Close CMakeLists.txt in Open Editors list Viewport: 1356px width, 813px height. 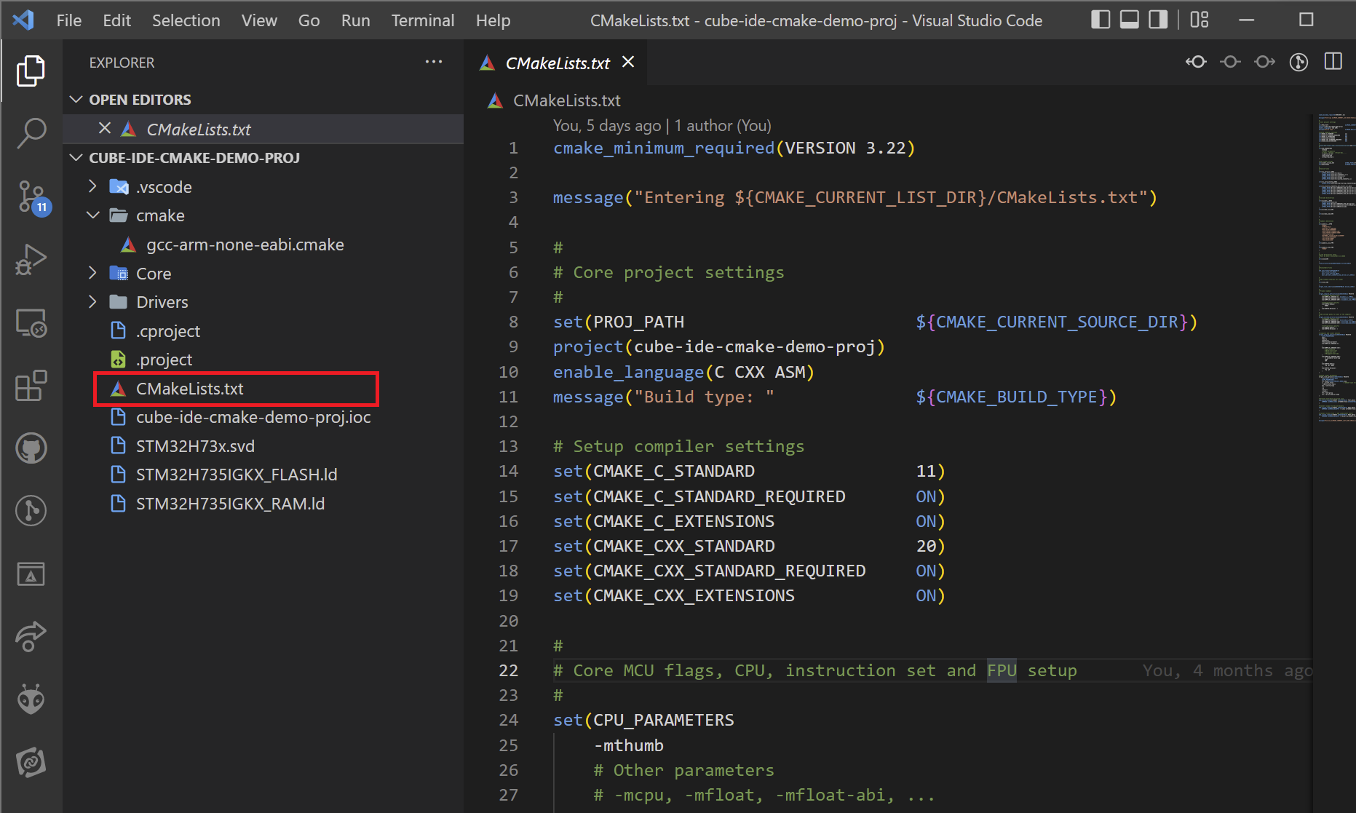coord(105,129)
